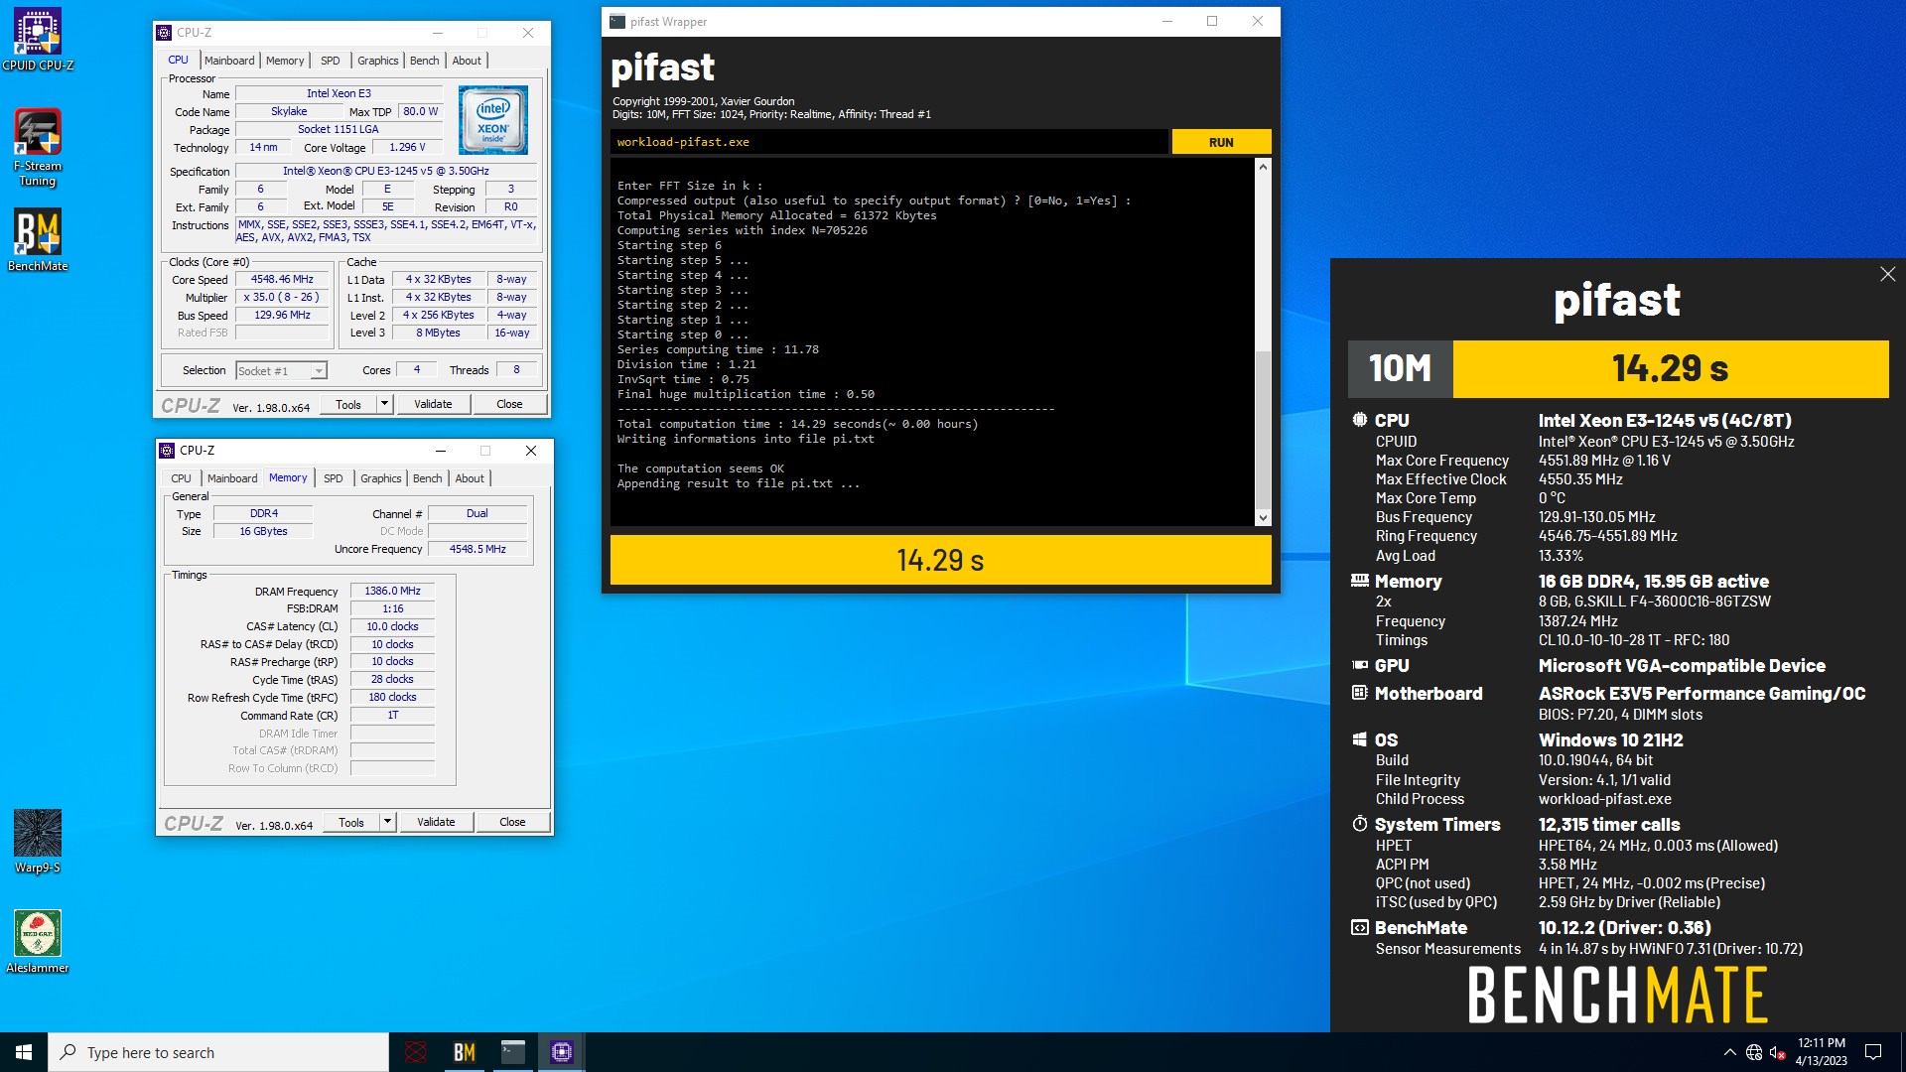Open the muted volume icon in system tray
This screenshot has height=1072, width=1906.
(1778, 1052)
